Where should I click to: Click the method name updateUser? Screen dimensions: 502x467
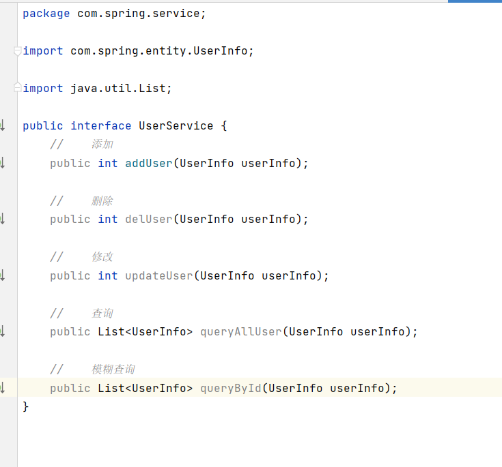coord(159,275)
